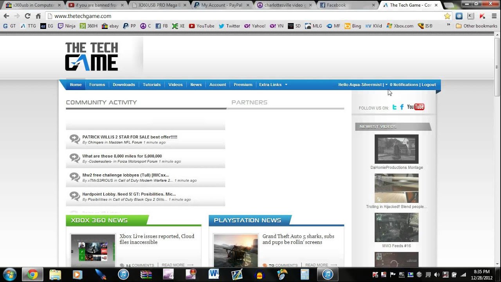This screenshot has width=501, height=282.
Task: Click the Facebook follow icon in sidebar
Action: click(402, 107)
